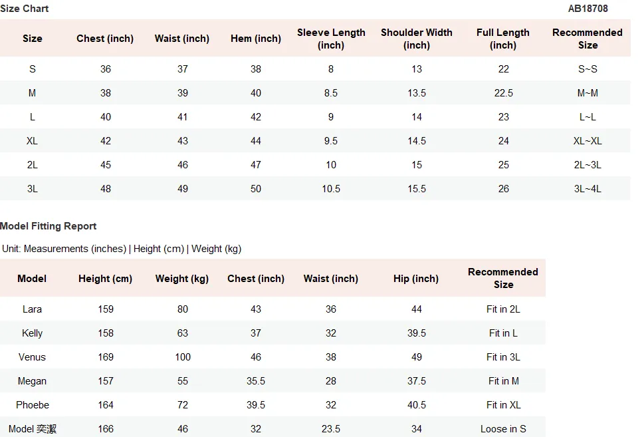The image size is (642, 437).
Task: Click the 3L~4L recommended size cell
Action: pos(588,189)
